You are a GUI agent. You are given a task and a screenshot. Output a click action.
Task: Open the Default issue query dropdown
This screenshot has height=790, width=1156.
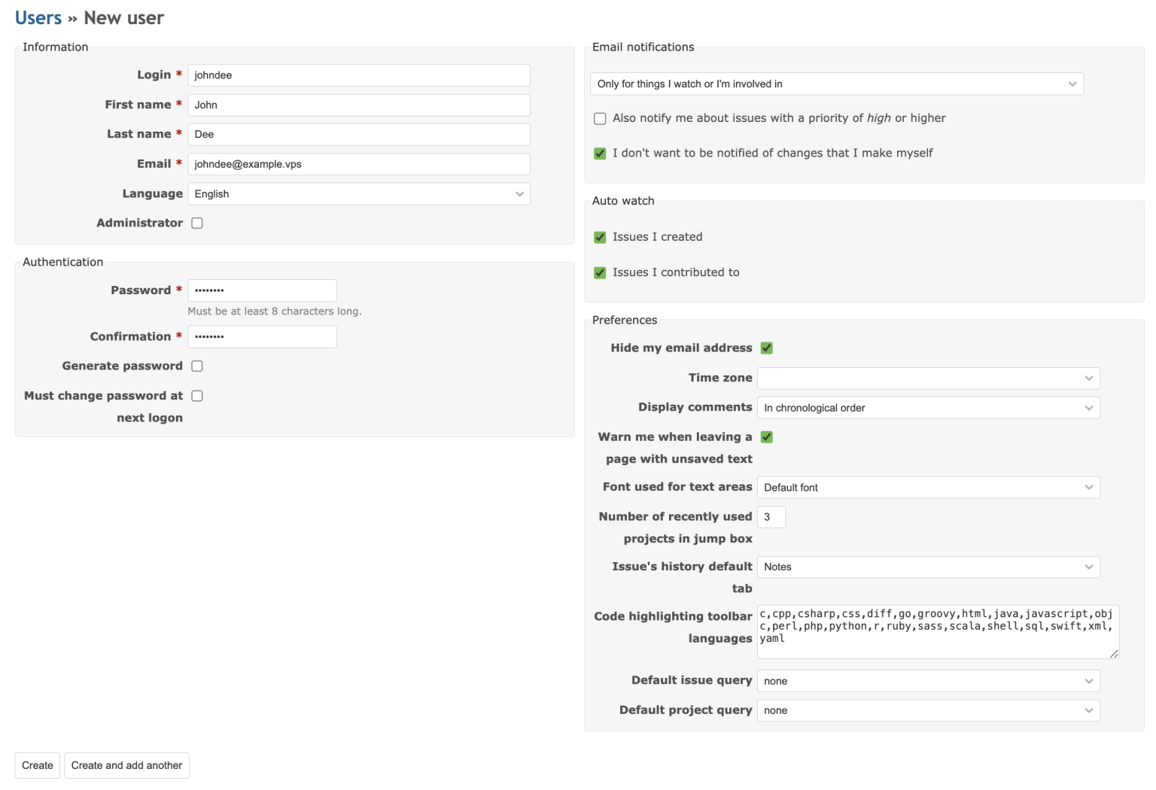click(x=928, y=680)
